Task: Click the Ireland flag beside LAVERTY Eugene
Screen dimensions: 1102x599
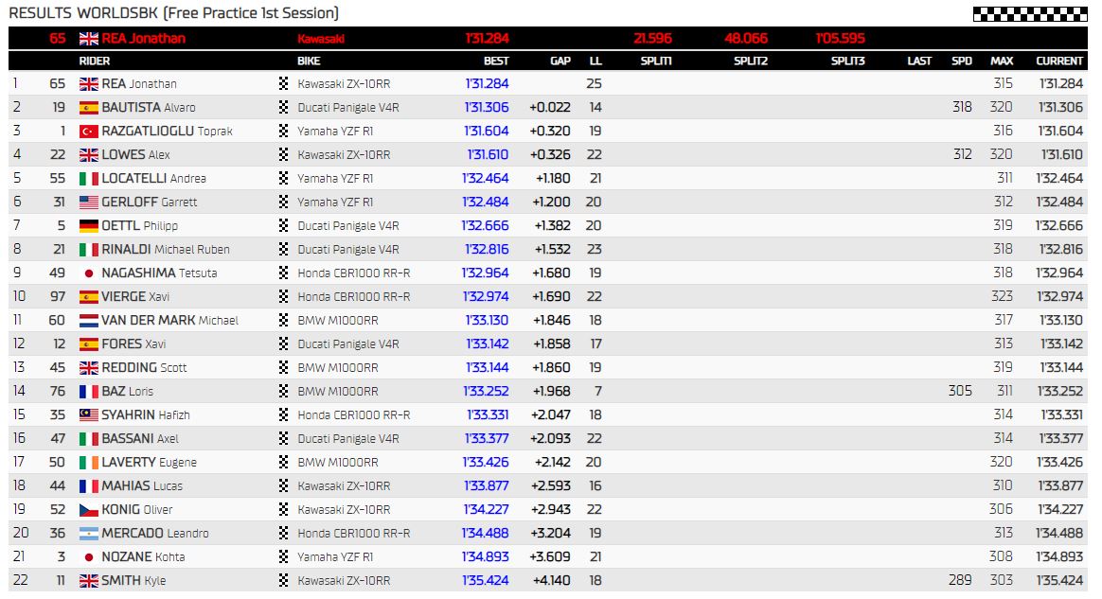Action: click(89, 462)
